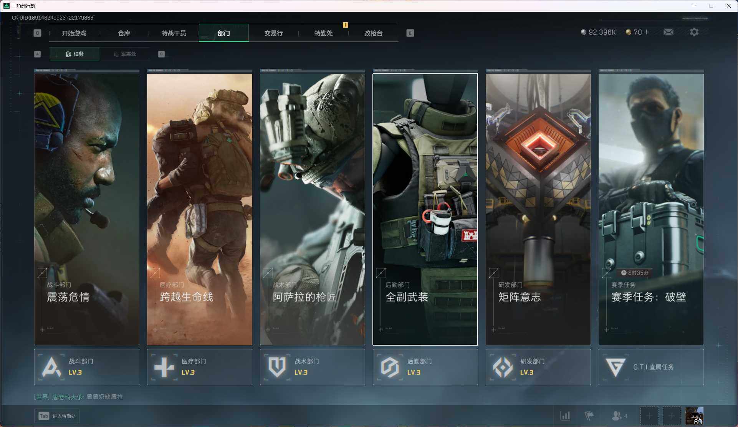
Task: Click the A key hint icon
Action: pos(37,54)
